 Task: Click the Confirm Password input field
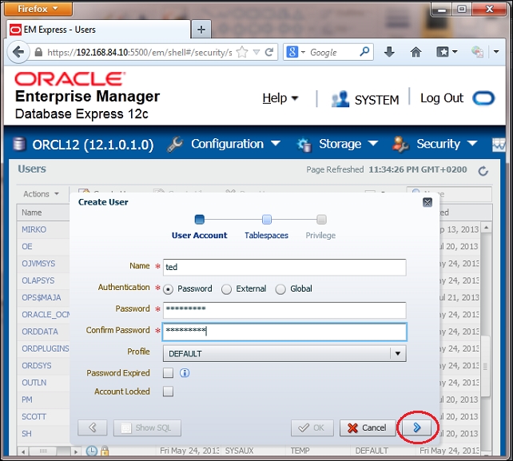coord(284,332)
